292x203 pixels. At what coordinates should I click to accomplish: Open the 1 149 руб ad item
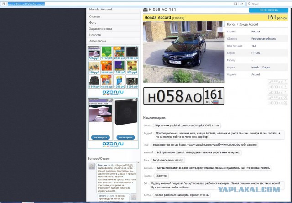coord(94,82)
